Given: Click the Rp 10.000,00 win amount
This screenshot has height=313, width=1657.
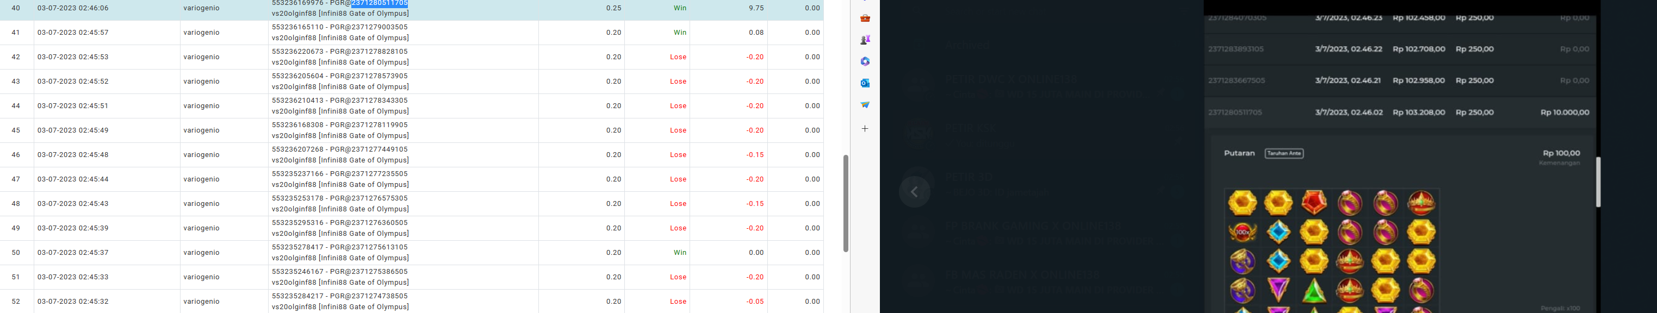Looking at the screenshot, I should [x=1565, y=112].
